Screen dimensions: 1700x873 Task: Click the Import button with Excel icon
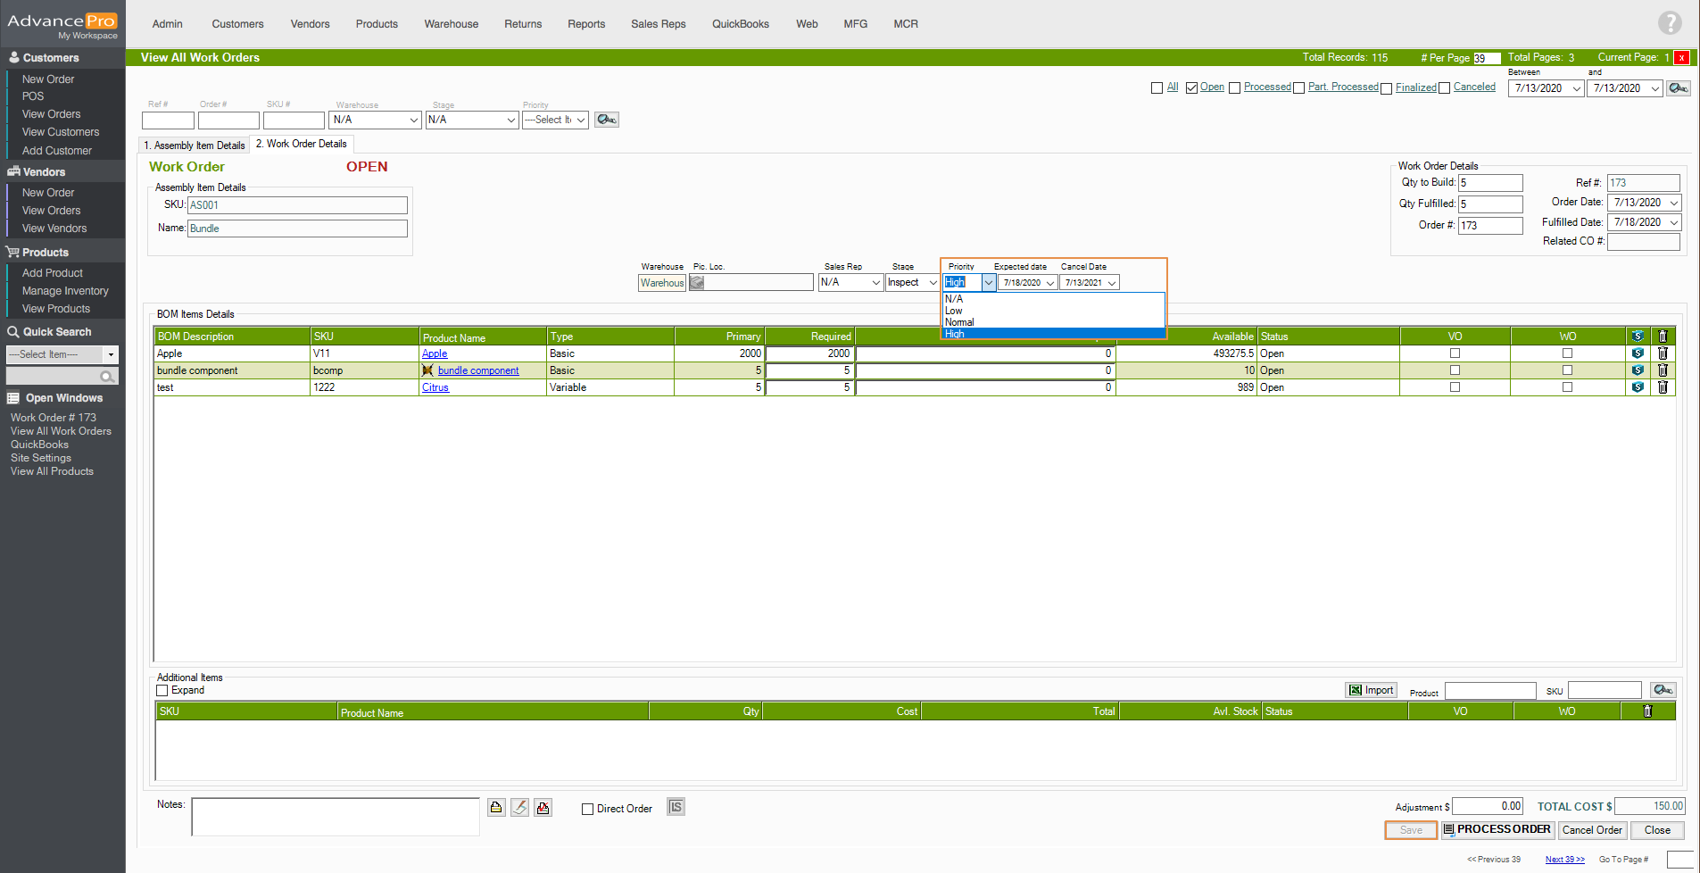point(1371,690)
